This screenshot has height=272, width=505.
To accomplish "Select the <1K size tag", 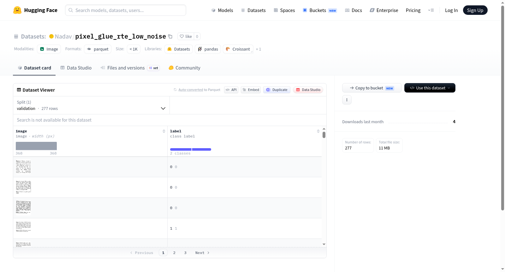I will pos(134,49).
